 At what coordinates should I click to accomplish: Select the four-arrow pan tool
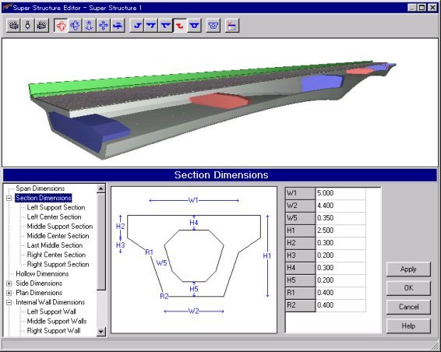point(104,26)
